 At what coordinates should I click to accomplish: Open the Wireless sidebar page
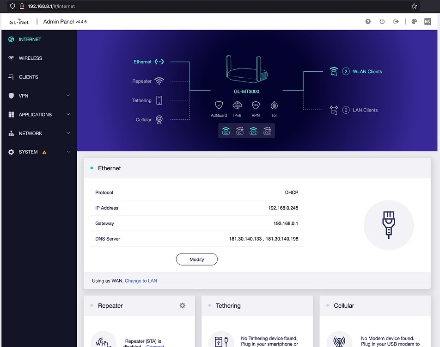(x=30, y=58)
